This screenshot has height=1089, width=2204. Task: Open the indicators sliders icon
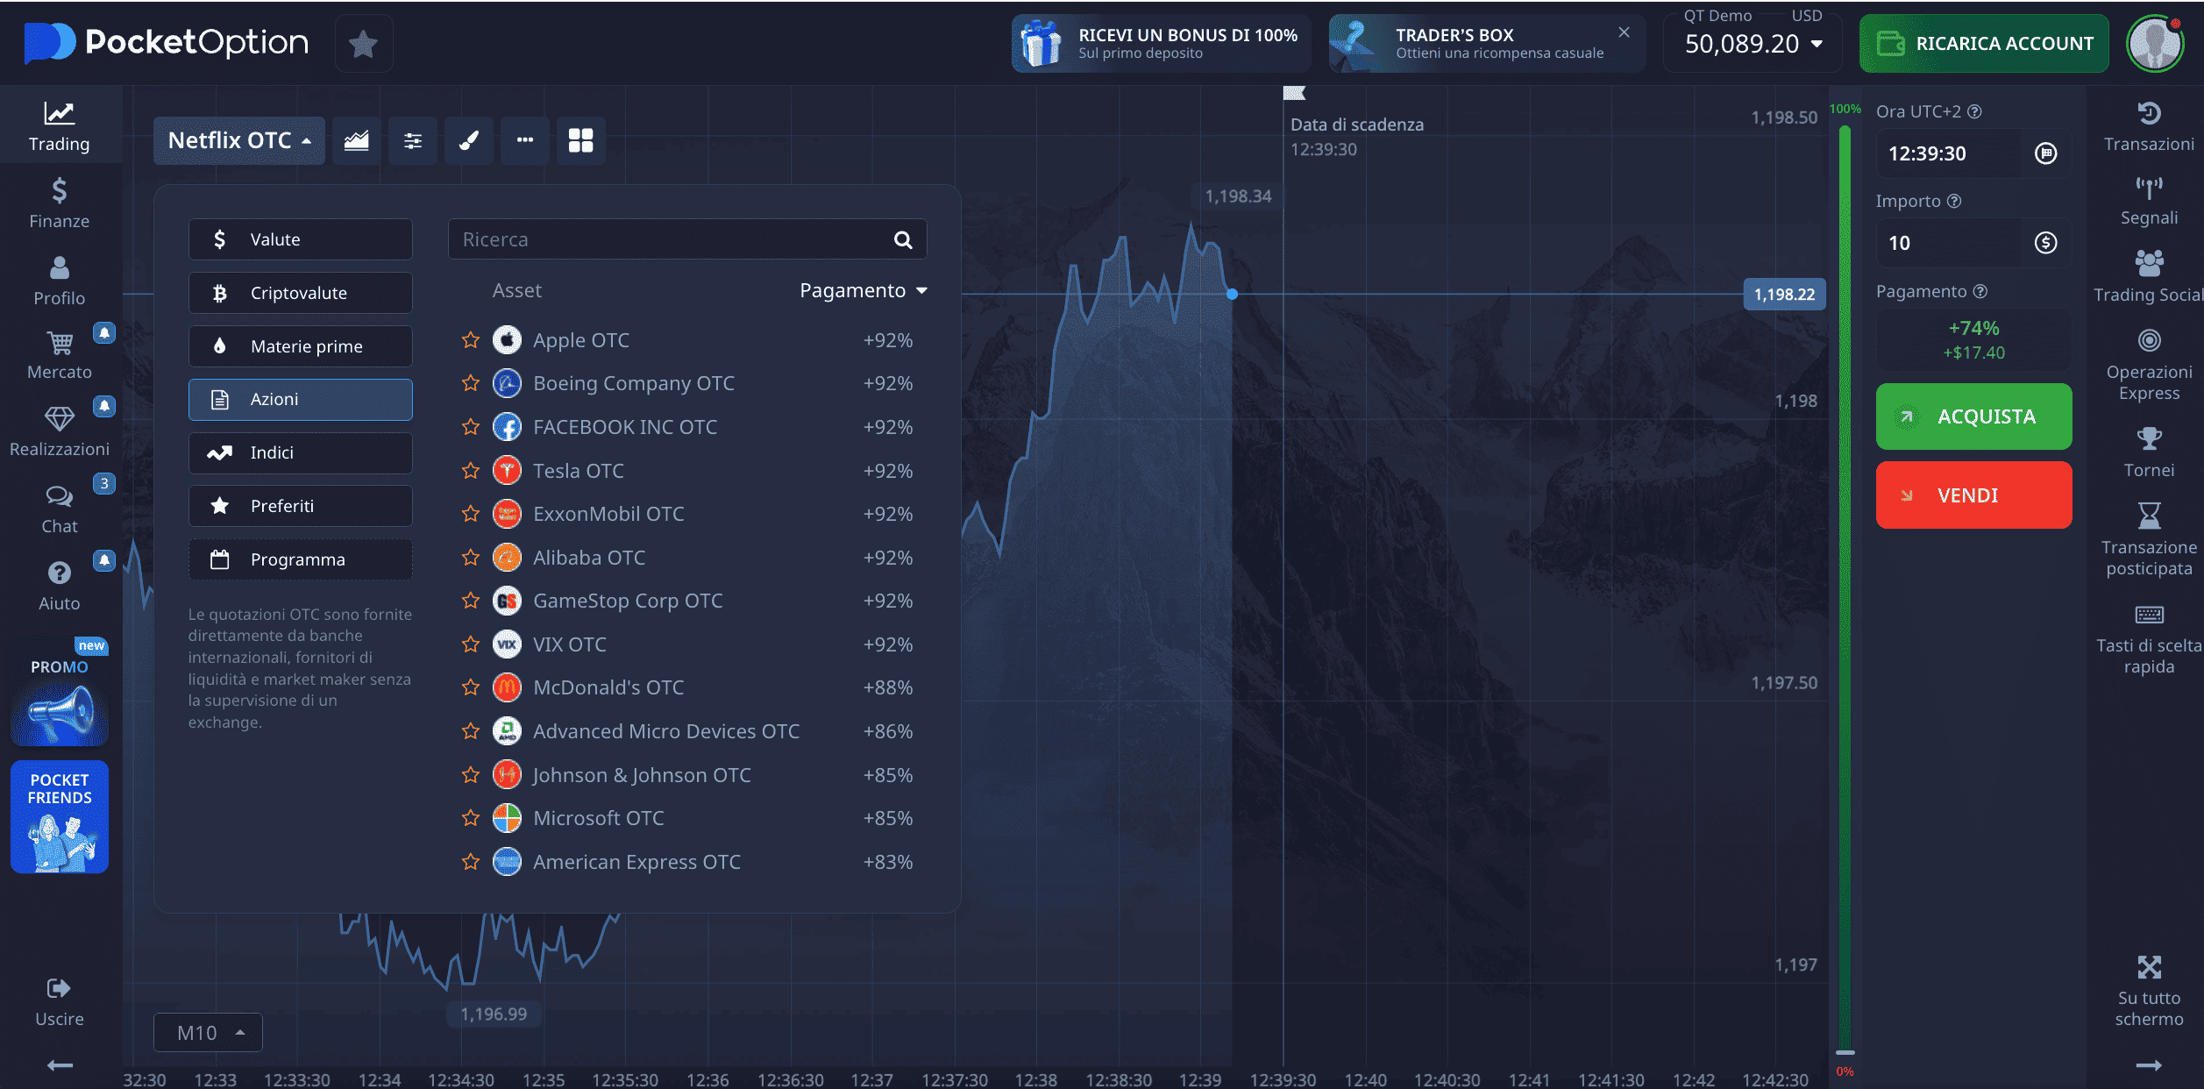pos(412,140)
